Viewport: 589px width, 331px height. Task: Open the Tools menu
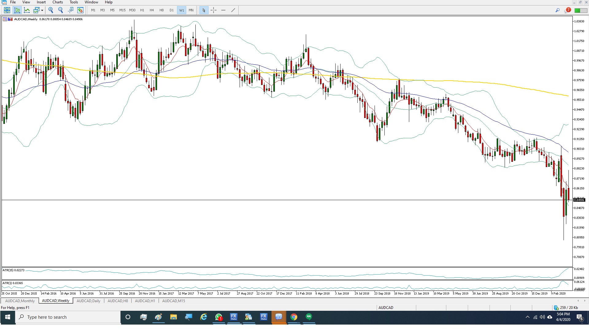pyautogui.click(x=74, y=2)
